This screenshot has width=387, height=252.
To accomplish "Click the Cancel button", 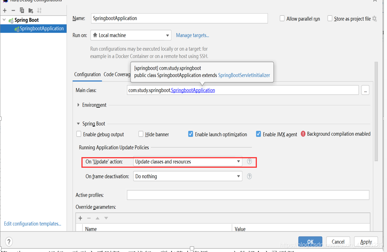I will [338, 241].
